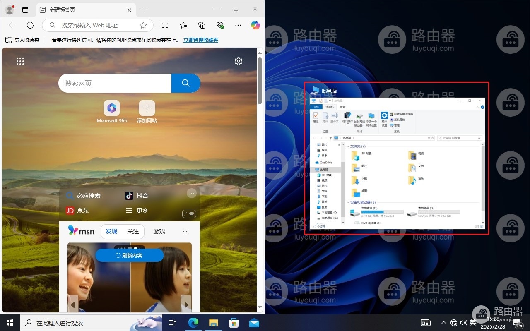530x331 pixels.
Task: Toggle the 英 input method indicator
Action: coord(473,323)
